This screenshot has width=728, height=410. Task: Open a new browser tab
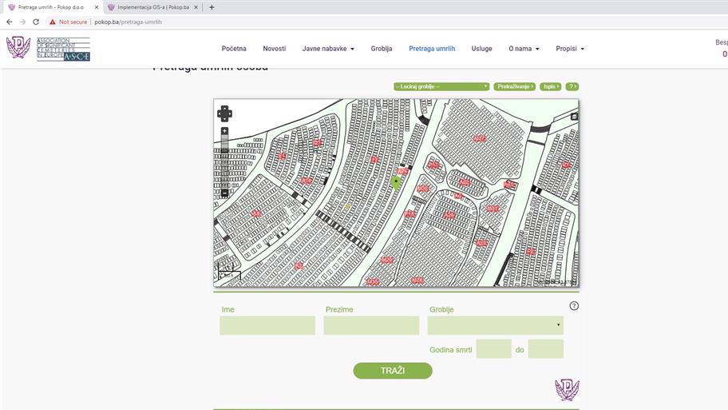[212, 7]
